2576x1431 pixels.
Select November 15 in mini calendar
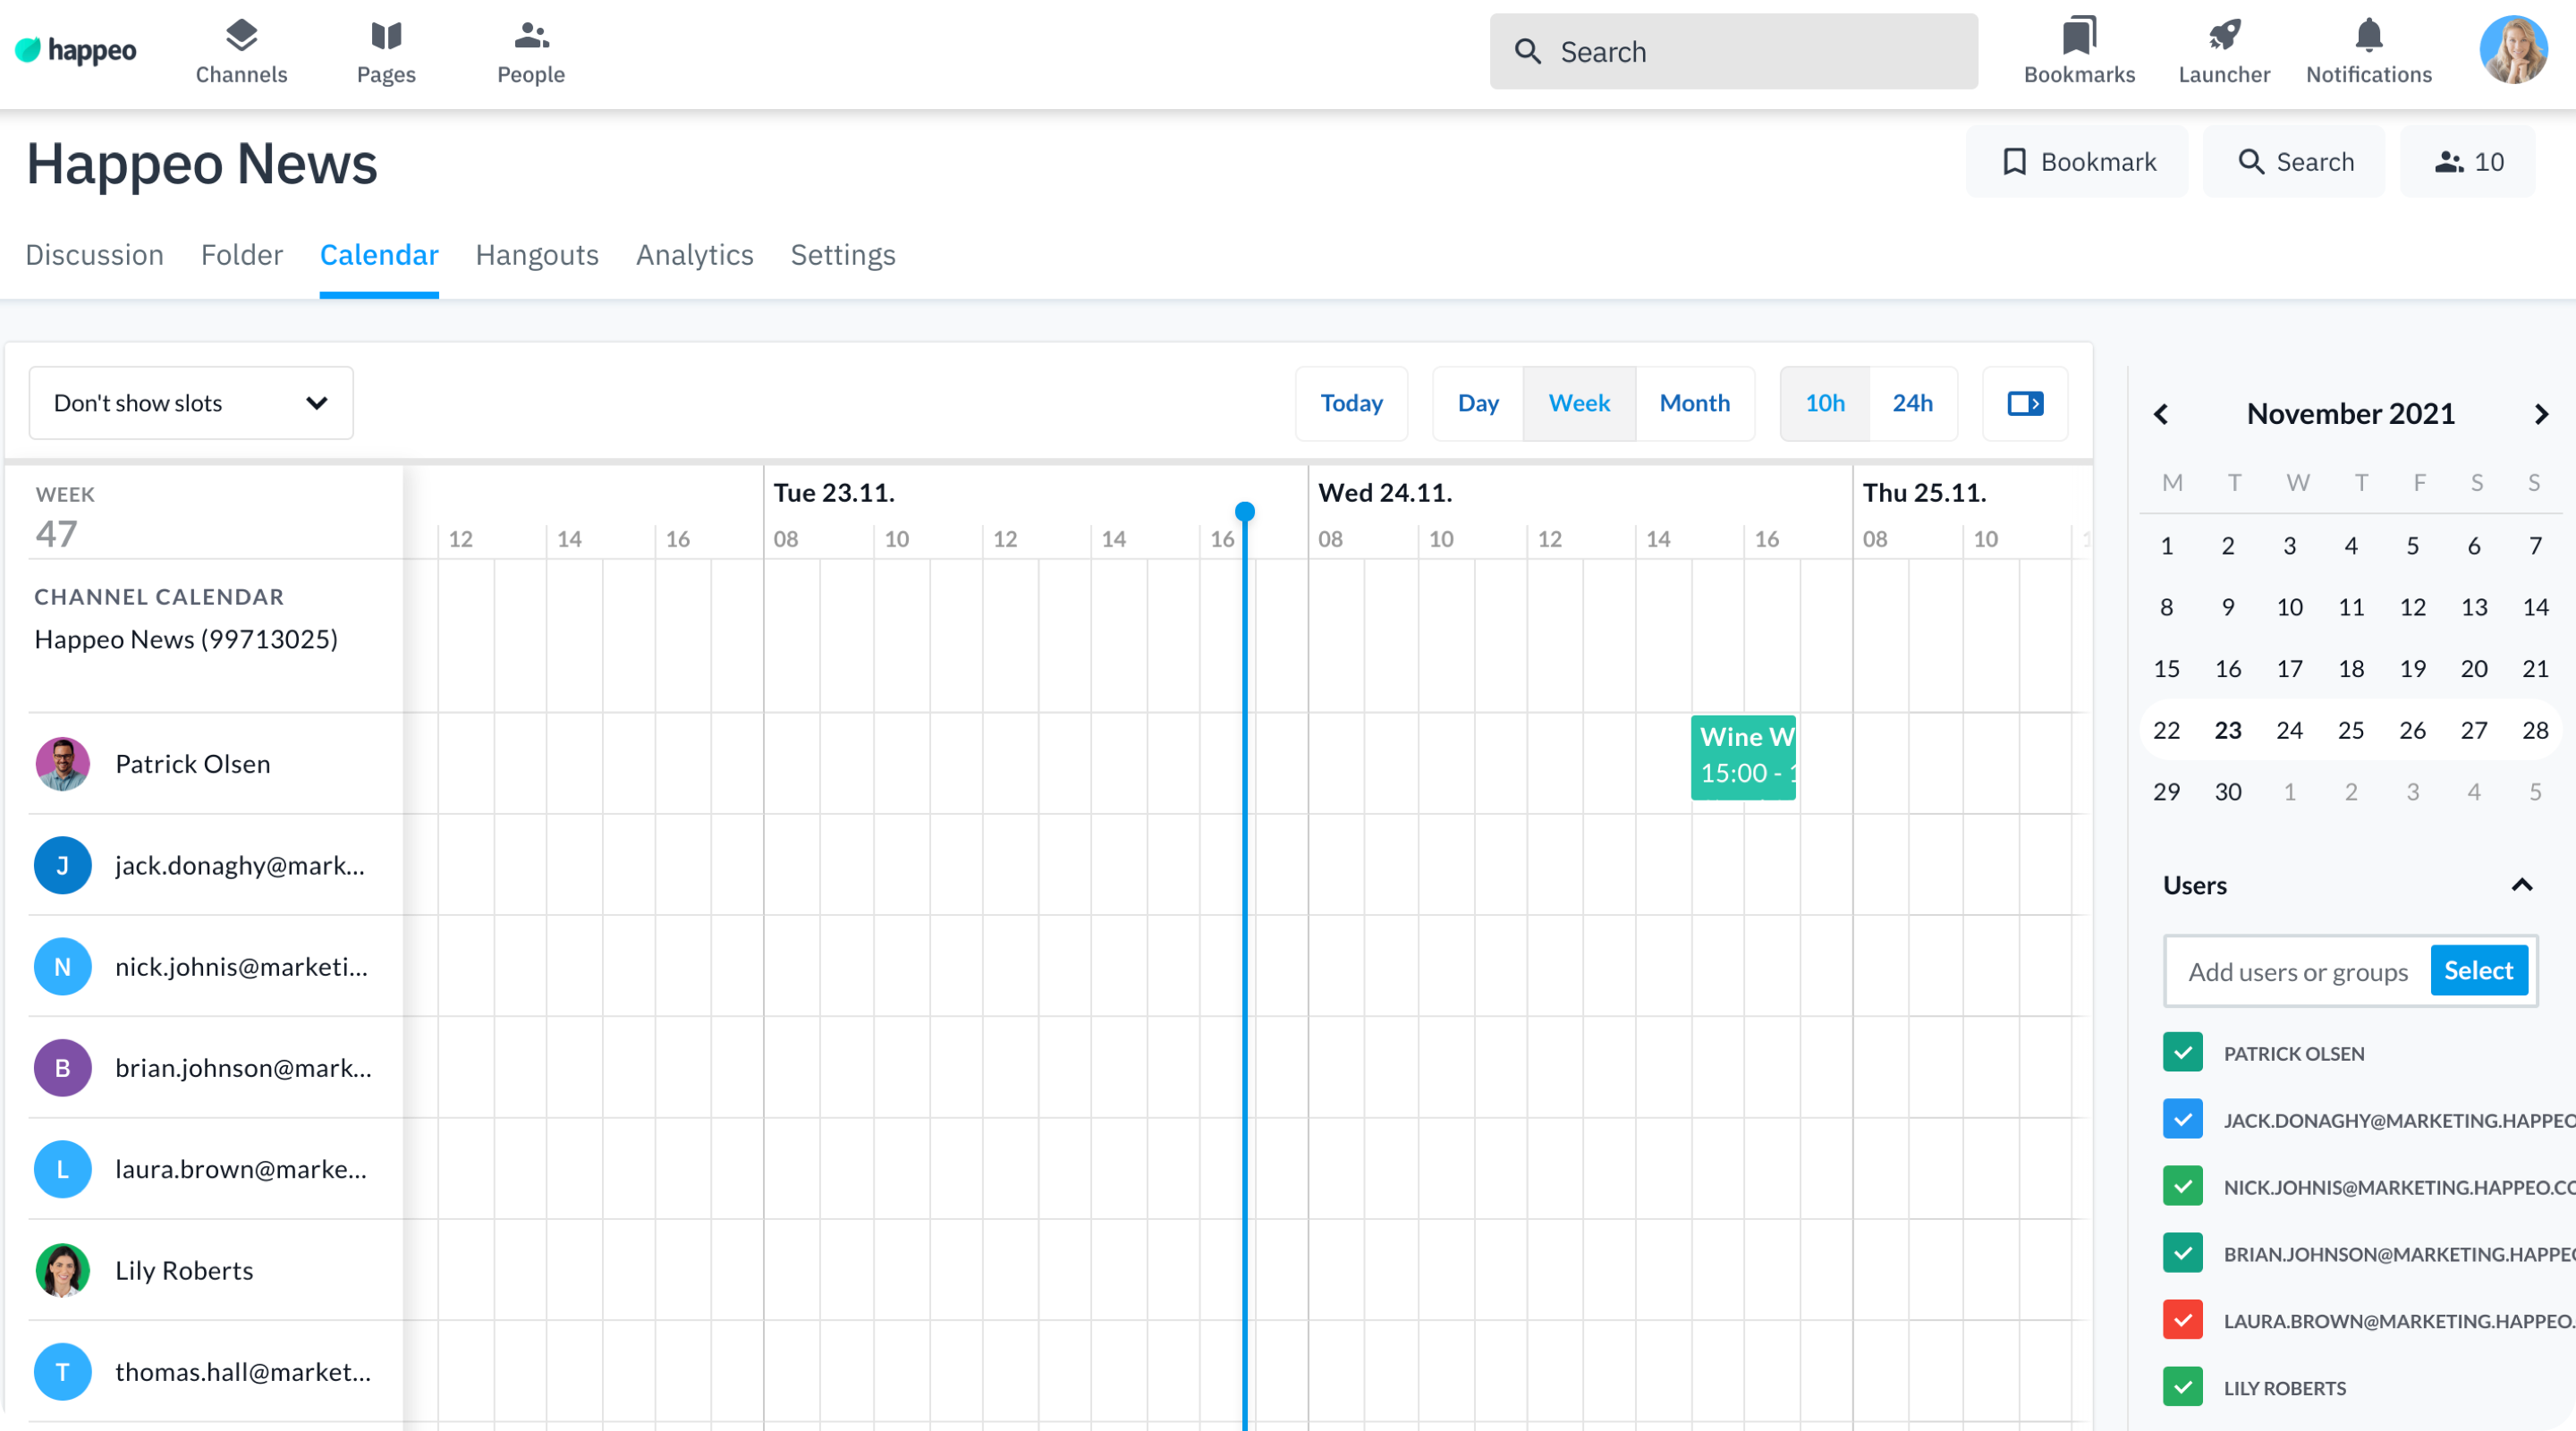2166,669
